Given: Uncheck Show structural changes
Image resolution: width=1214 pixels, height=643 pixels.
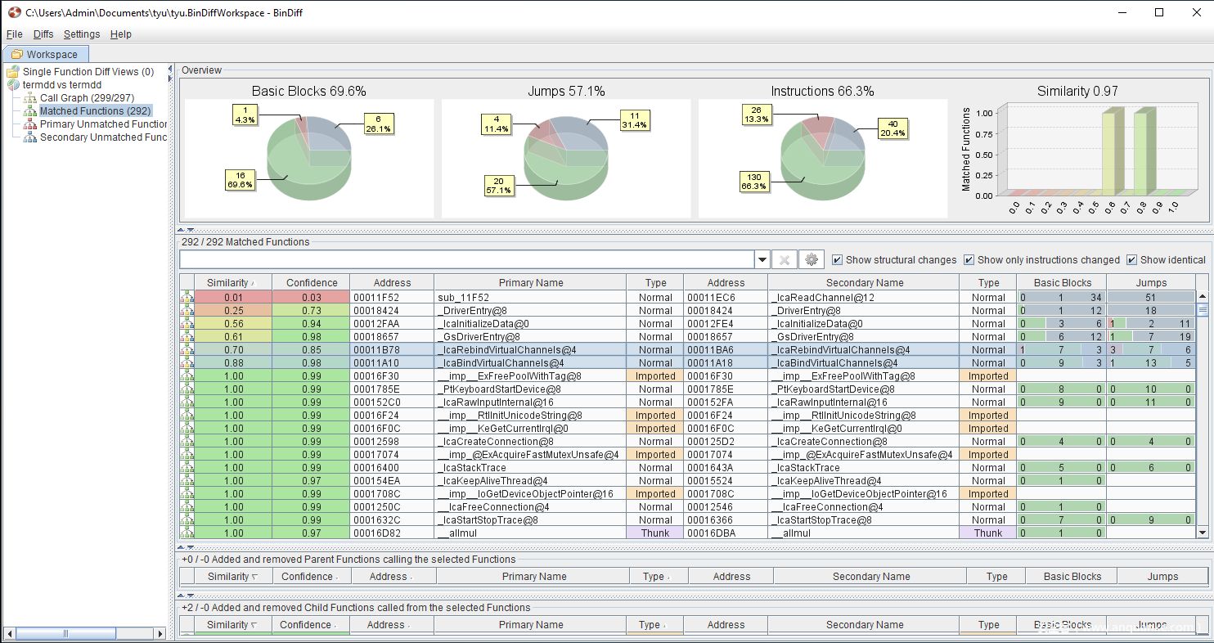Looking at the screenshot, I should [837, 260].
